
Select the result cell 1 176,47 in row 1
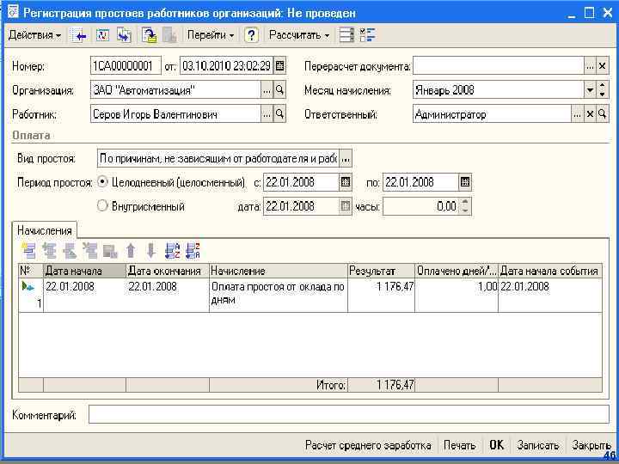(x=382, y=295)
